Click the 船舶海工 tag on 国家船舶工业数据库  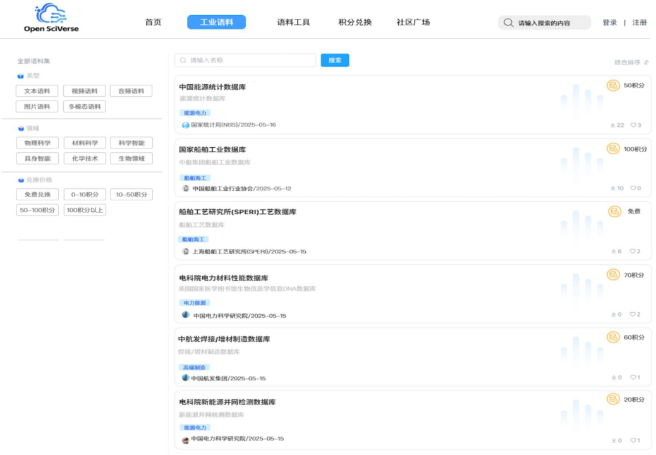[x=195, y=178]
